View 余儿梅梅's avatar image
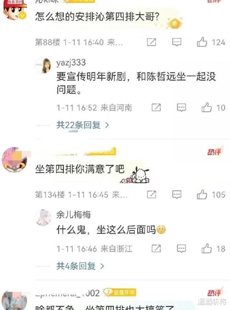 43,218
